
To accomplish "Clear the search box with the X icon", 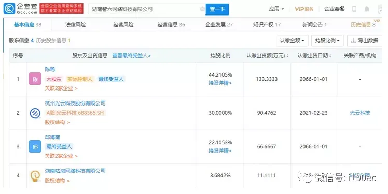I will tap(202, 9).
